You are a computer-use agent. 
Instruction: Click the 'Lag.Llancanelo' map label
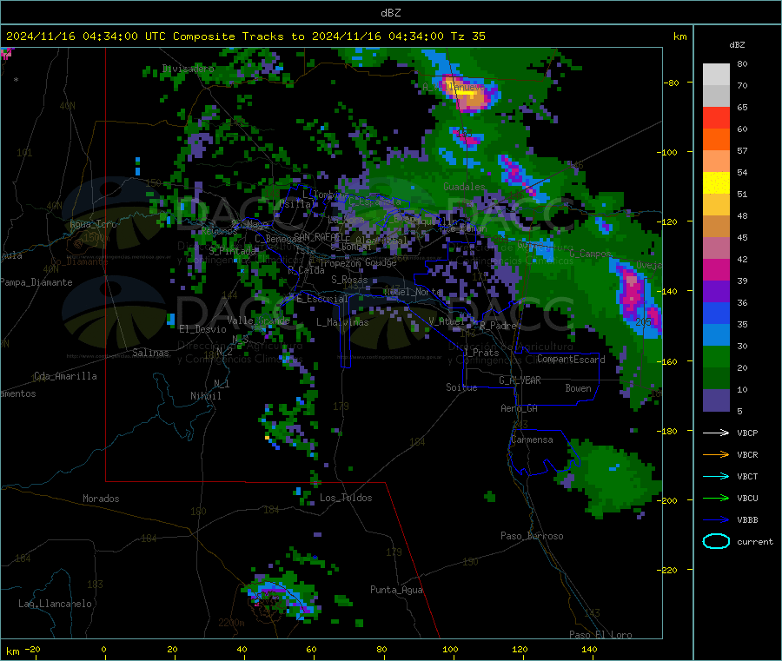[x=55, y=604]
